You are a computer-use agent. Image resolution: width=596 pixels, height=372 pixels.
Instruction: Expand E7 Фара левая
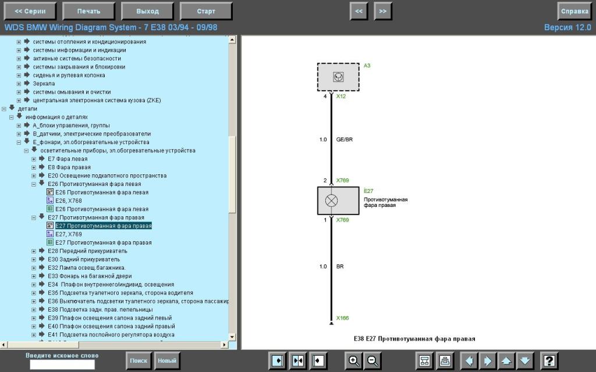[33, 159]
